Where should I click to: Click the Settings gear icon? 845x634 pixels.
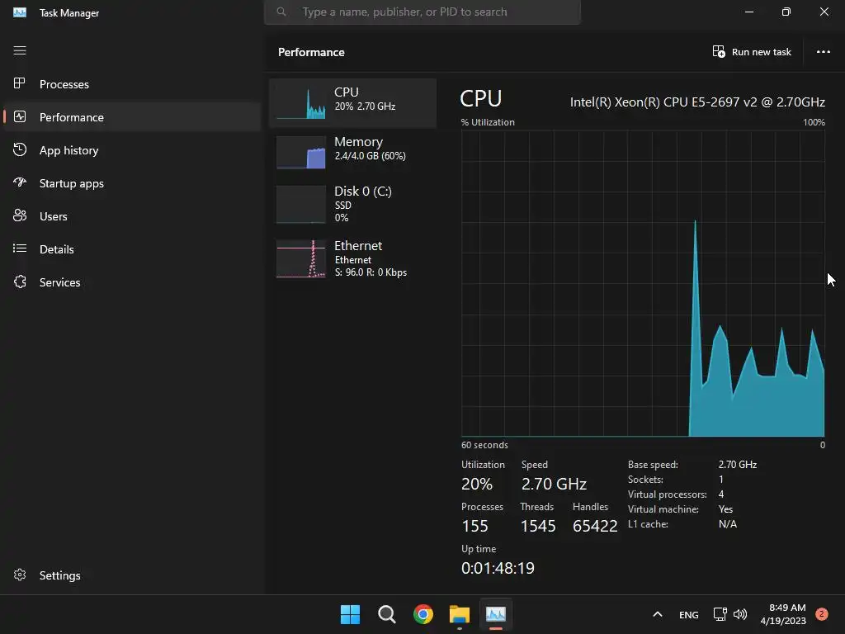point(20,575)
